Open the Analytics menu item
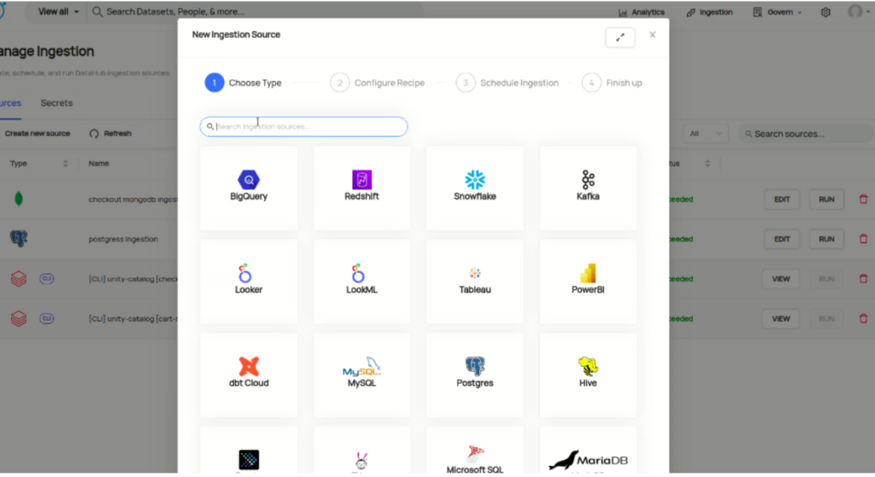The image size is (875, 477). click(x=641, y=12)
